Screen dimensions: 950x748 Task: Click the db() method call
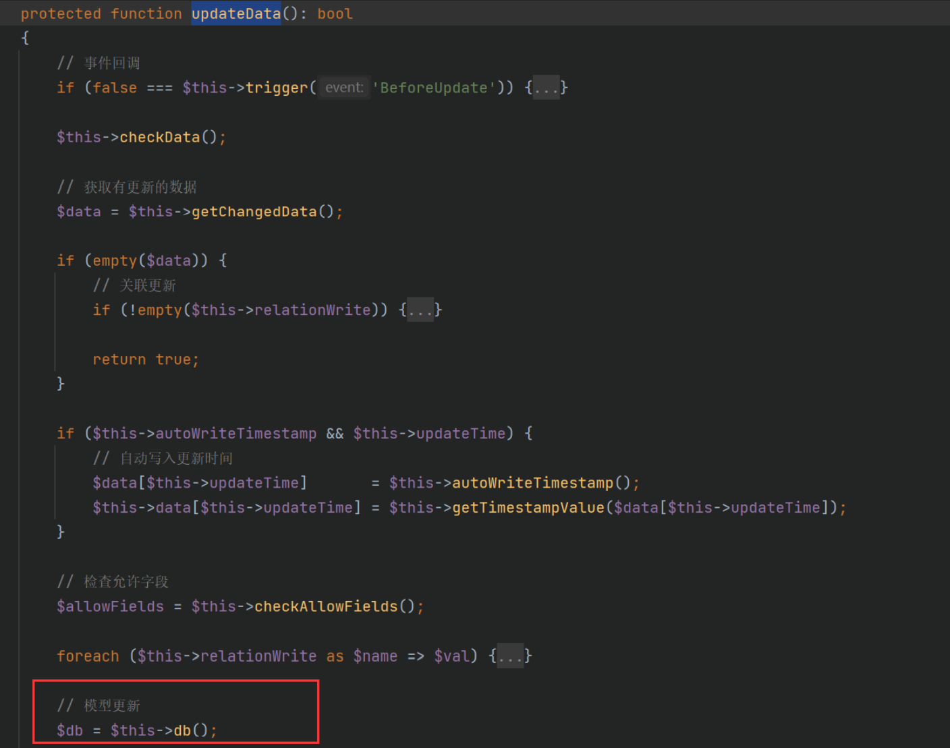coord(182,730)
